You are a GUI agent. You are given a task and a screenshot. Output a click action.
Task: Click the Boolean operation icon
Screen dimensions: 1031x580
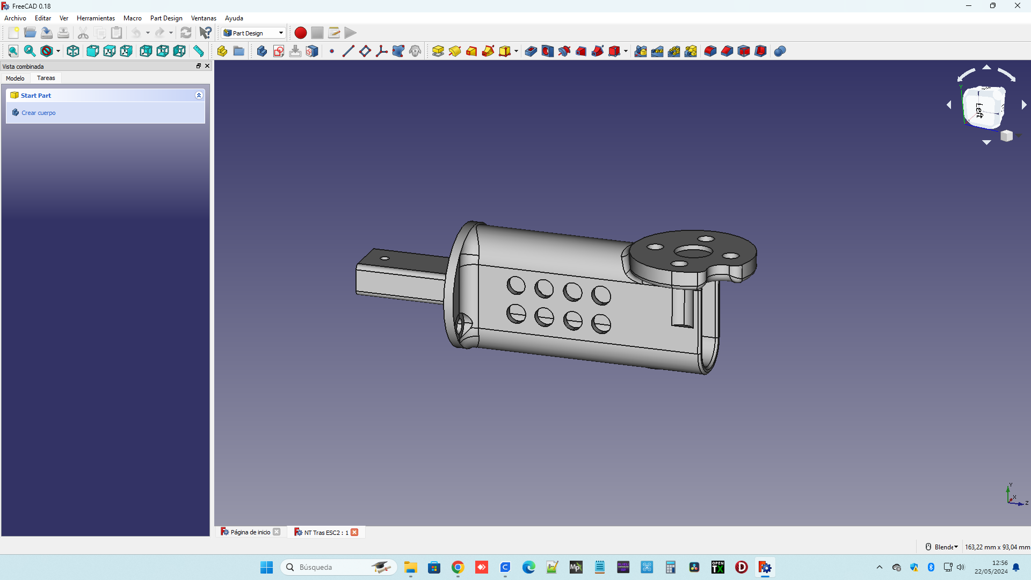(x=780, y=51)
